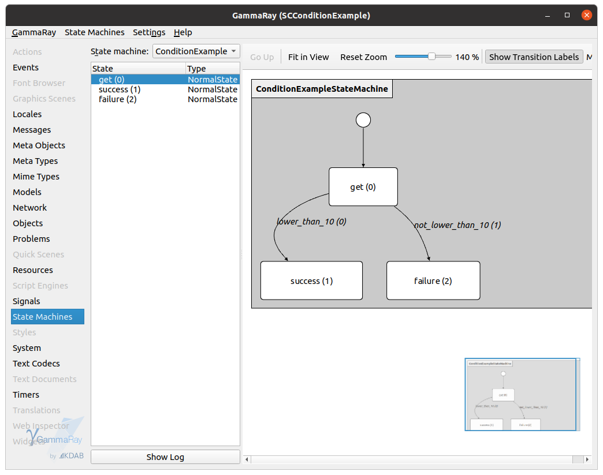The width and height of the screenshot is (603, 475).
Task: Expand the ConditionExample state machine dropdown
Action: [x=196, y=51]
